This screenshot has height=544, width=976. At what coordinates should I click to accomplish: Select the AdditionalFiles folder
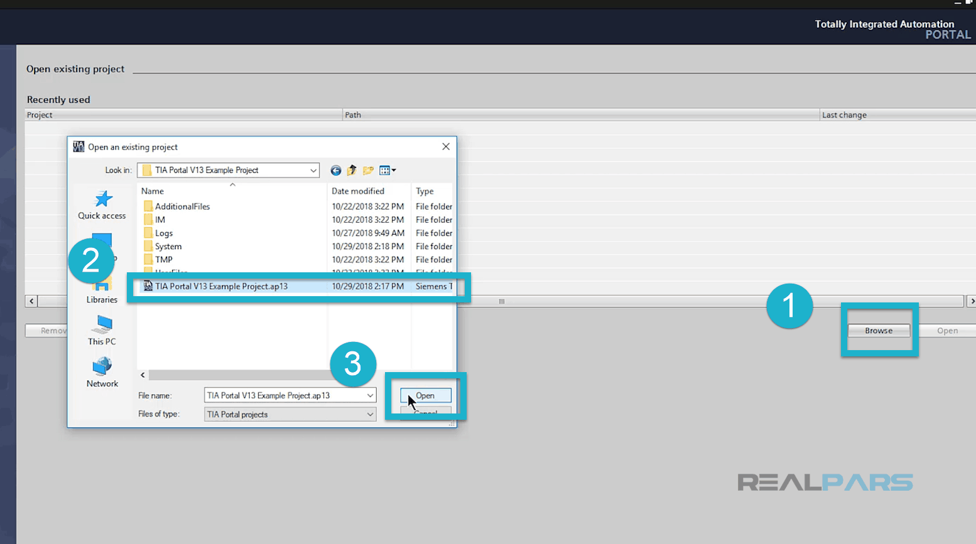point(182,206)
